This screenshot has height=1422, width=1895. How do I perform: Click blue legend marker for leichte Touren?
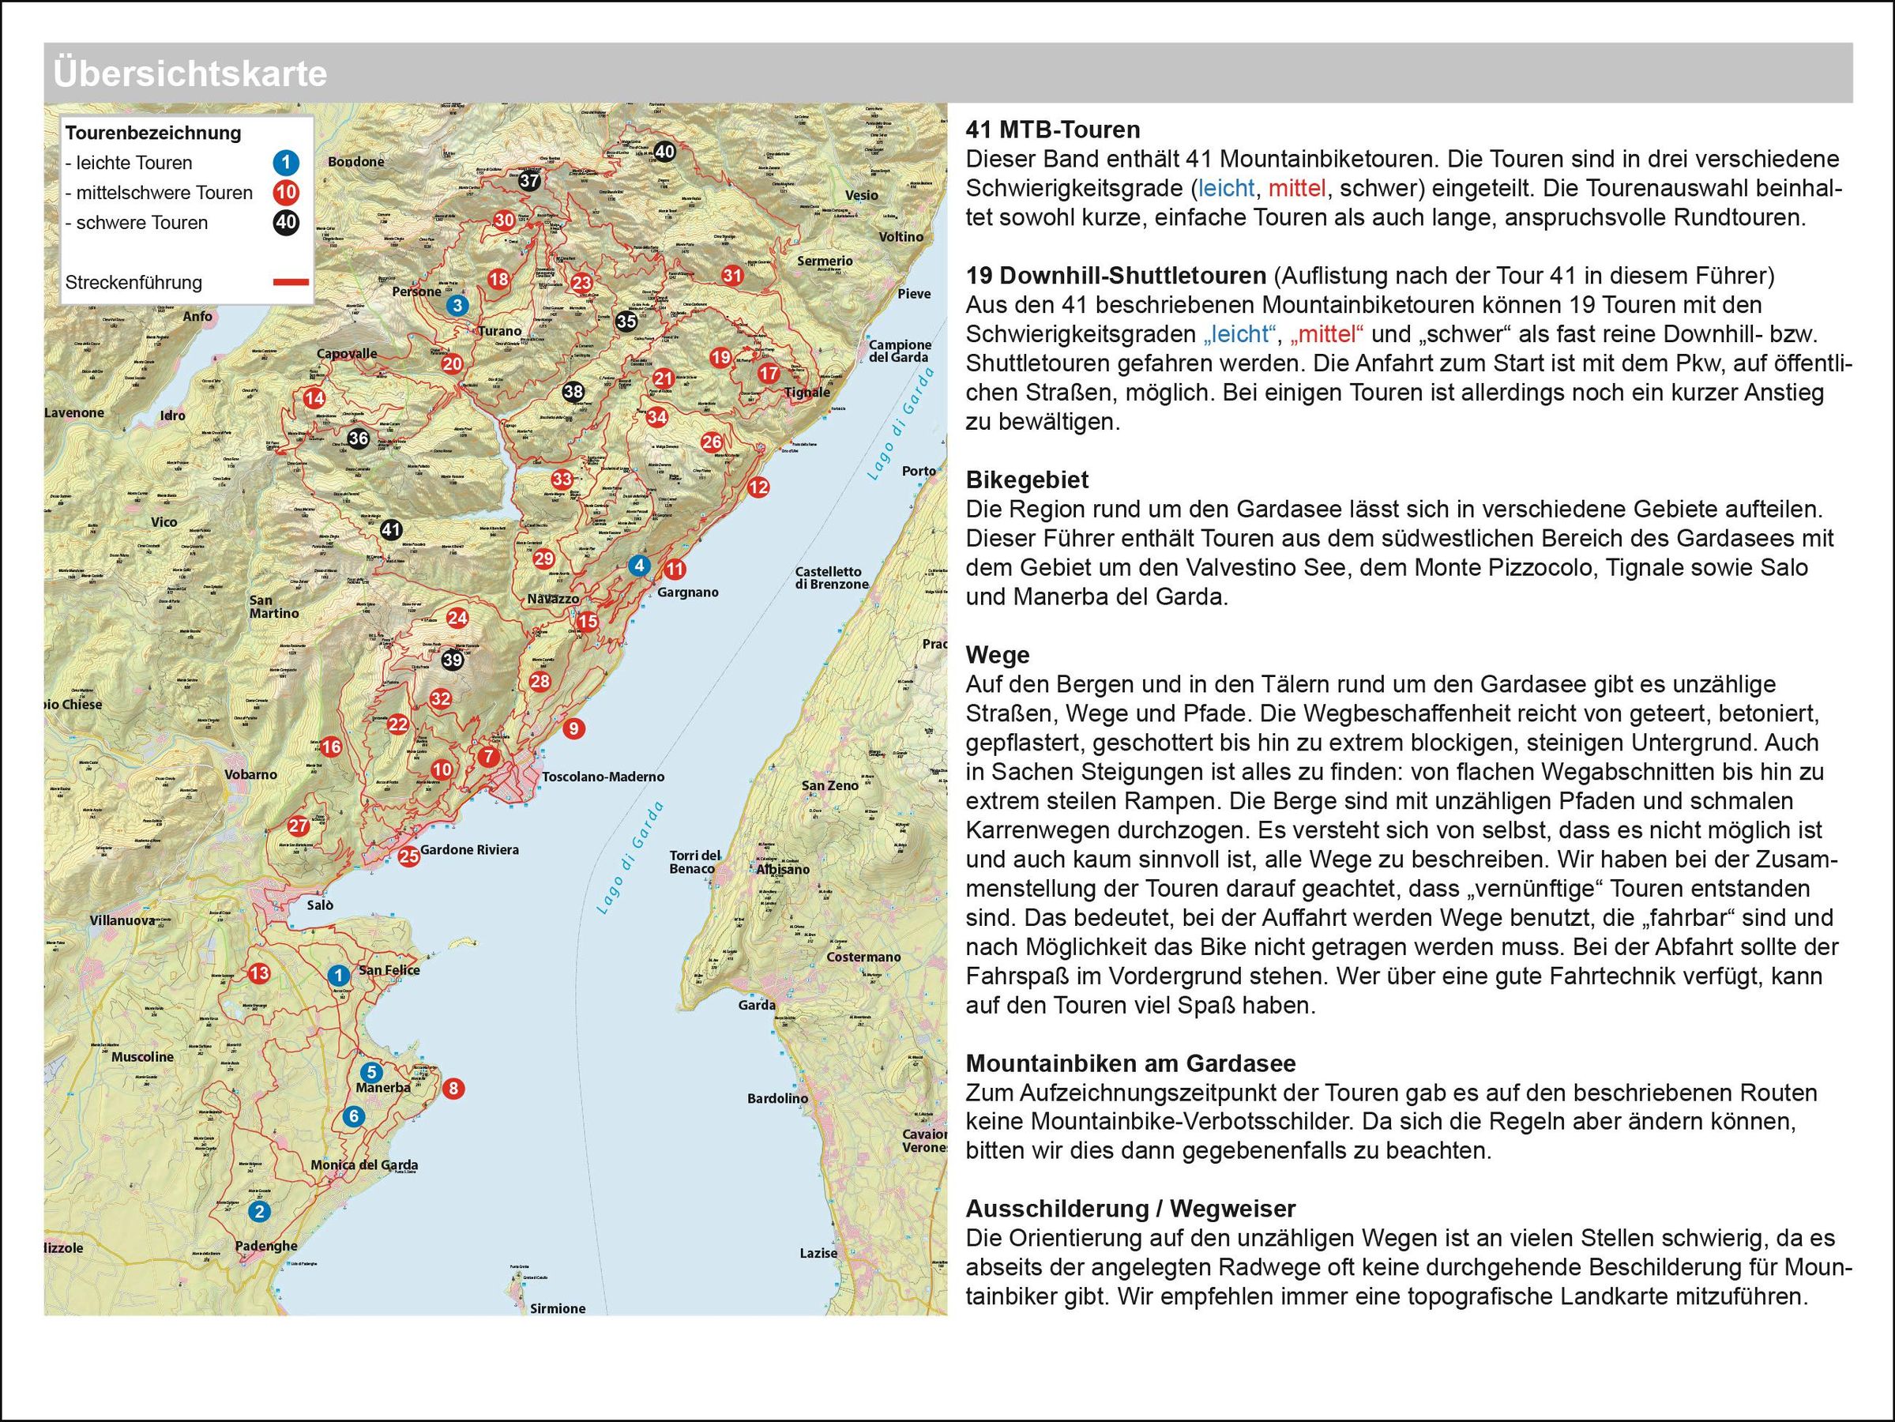[286, 162]
